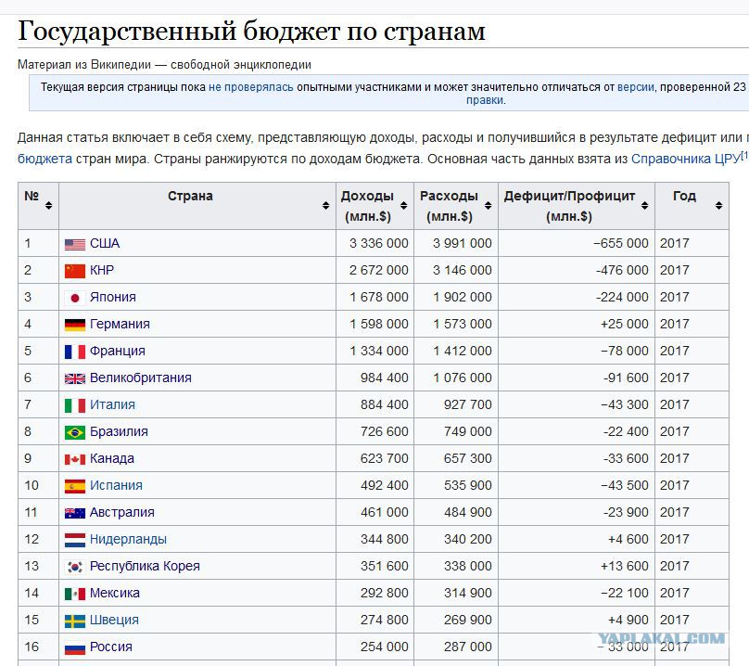749x666 pixels.
Task: Click the Mexico flag icon
Action: click(75, 595)
